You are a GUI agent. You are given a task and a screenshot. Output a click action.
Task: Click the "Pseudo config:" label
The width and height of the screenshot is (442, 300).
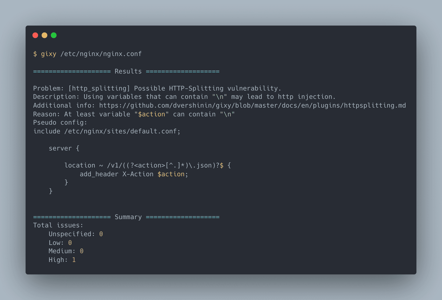[60, 123]
